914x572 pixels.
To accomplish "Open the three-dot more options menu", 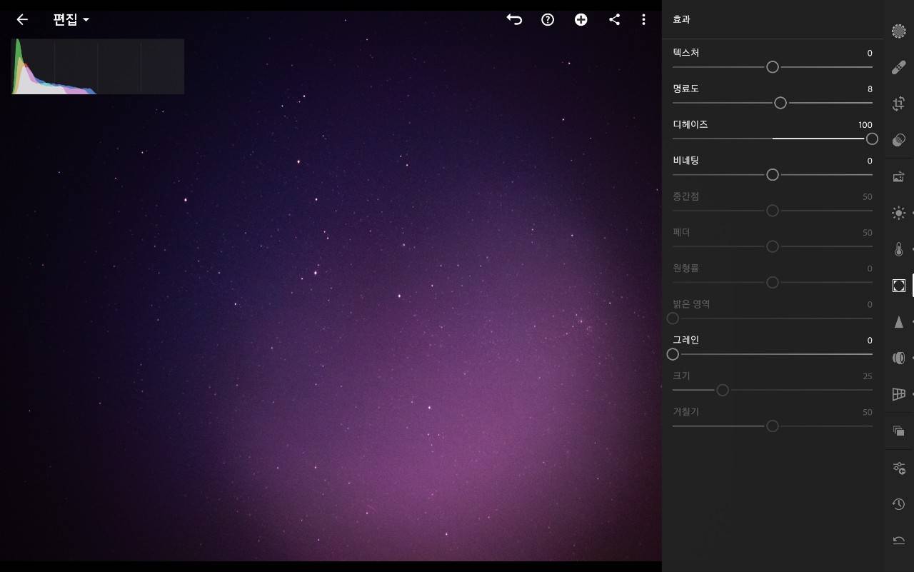I will [643, 20].
